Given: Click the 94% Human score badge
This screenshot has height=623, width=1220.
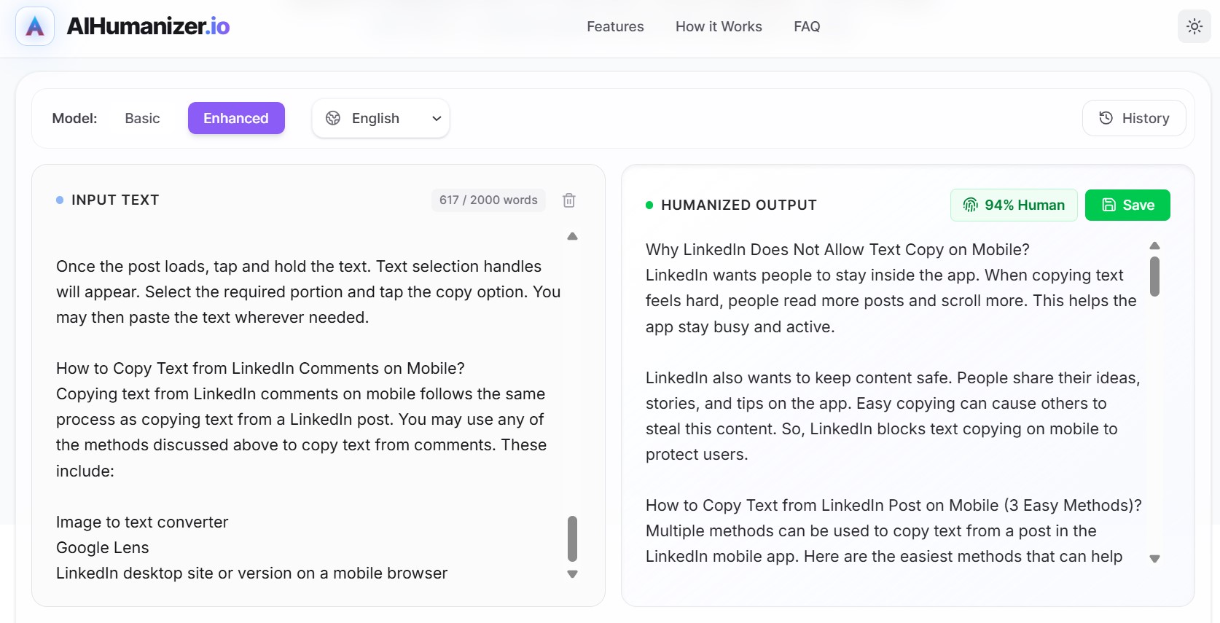Looking at the screenshot, I should pyautogui.click(x=1014, y=205).
